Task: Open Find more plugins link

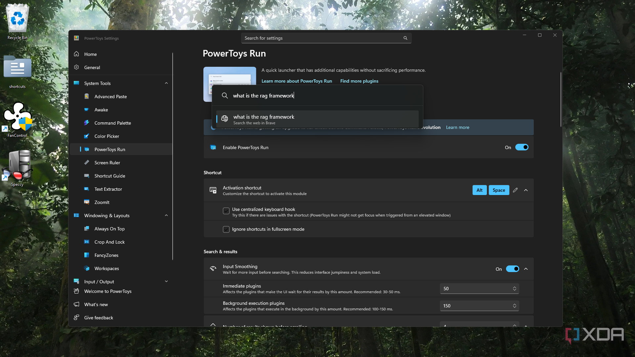Action: (x=359, y=81)
